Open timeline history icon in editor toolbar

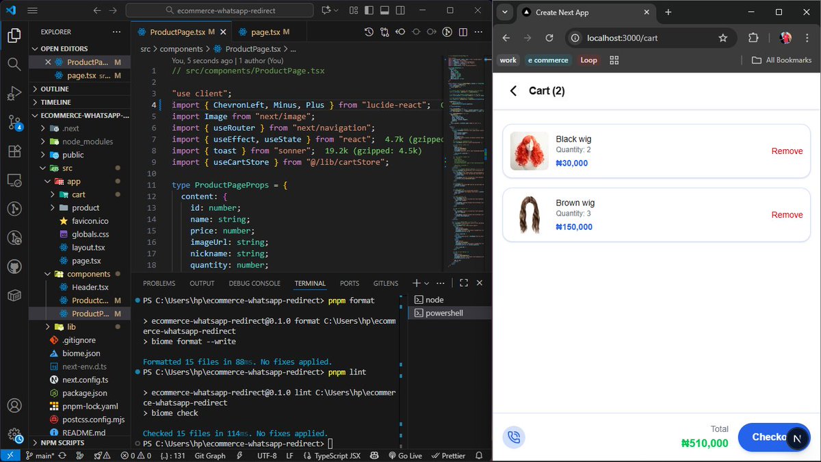click(x=369, y=32)
